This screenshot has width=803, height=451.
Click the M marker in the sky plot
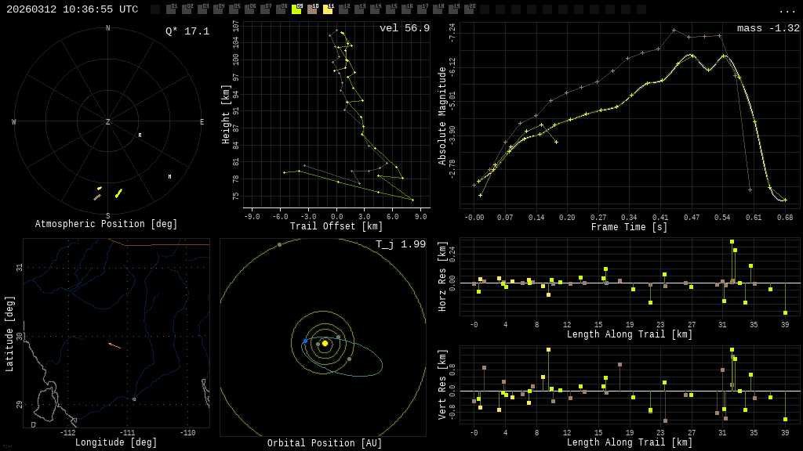pos(169,176)
